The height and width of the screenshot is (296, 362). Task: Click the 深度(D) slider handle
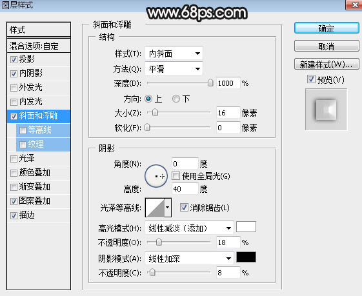tap(210, 83)
